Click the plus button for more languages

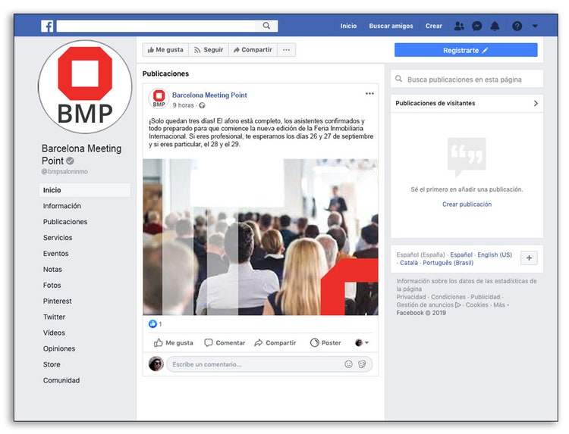tap(529, 258)
